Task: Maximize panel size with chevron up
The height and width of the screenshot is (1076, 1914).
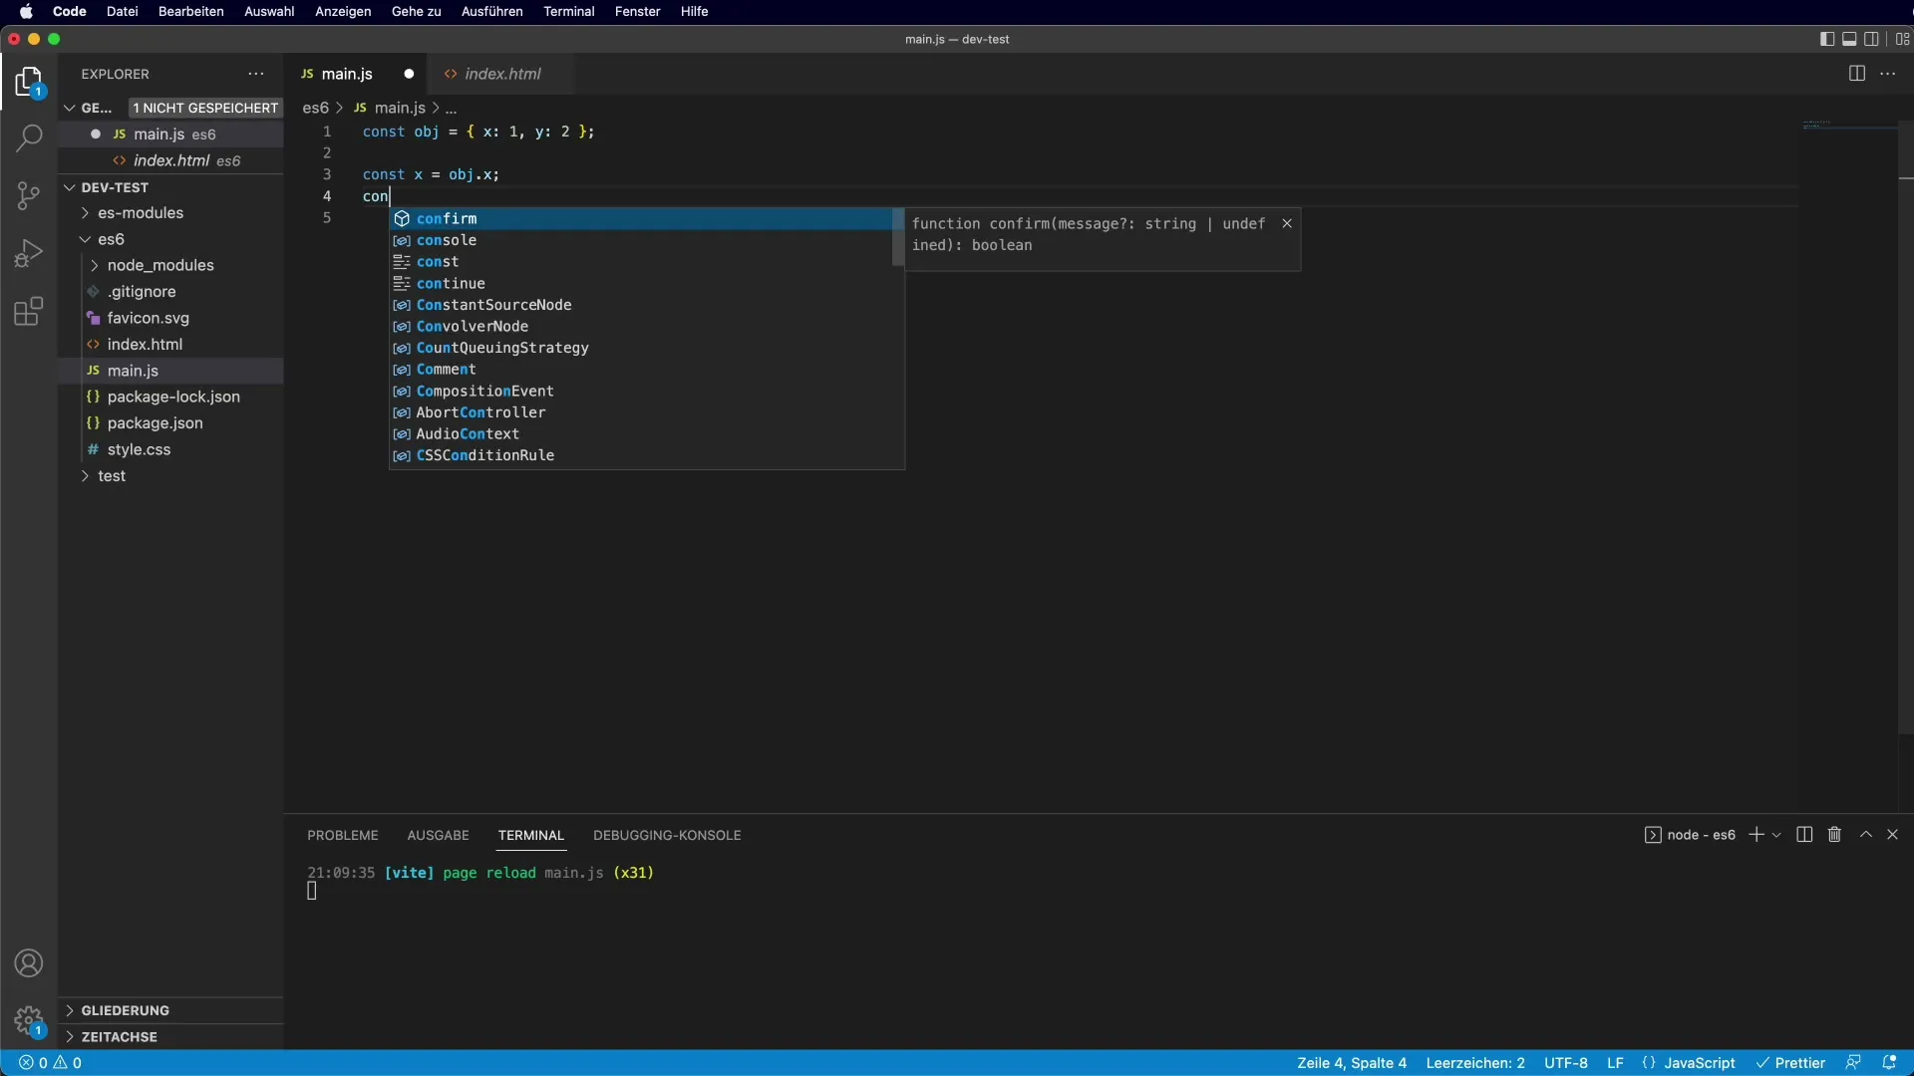Action: click(x=1866, y=835)
